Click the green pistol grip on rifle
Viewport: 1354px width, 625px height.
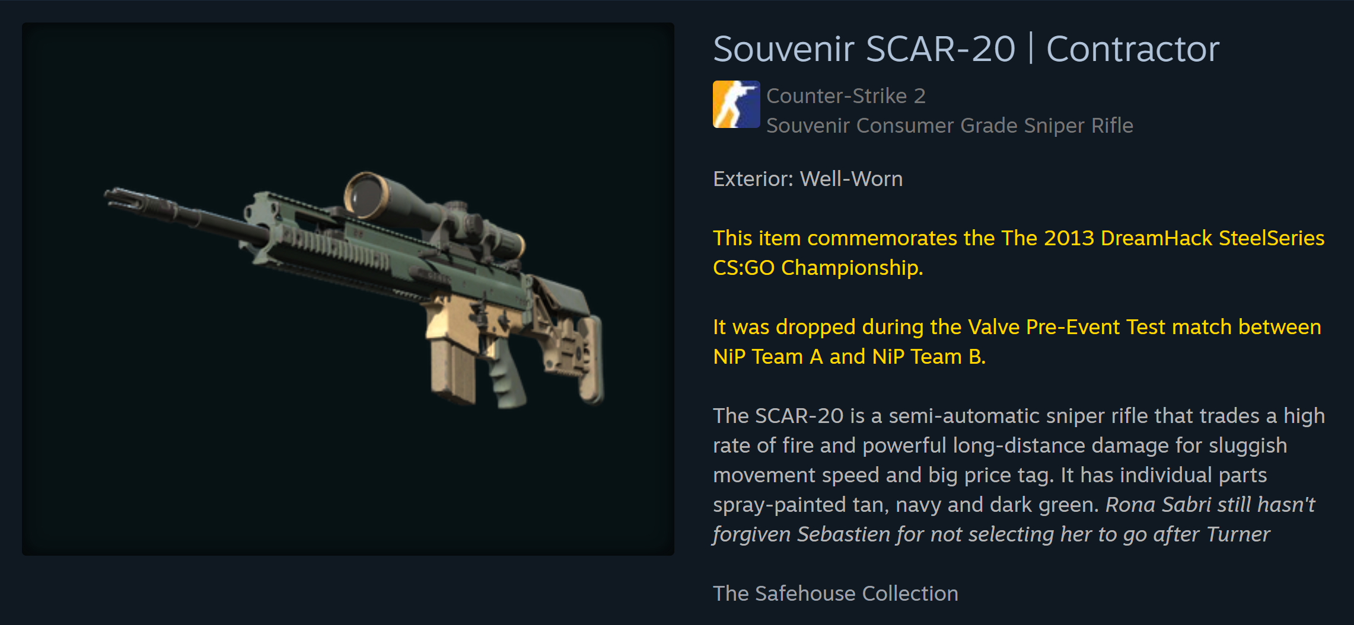(505, 378)
